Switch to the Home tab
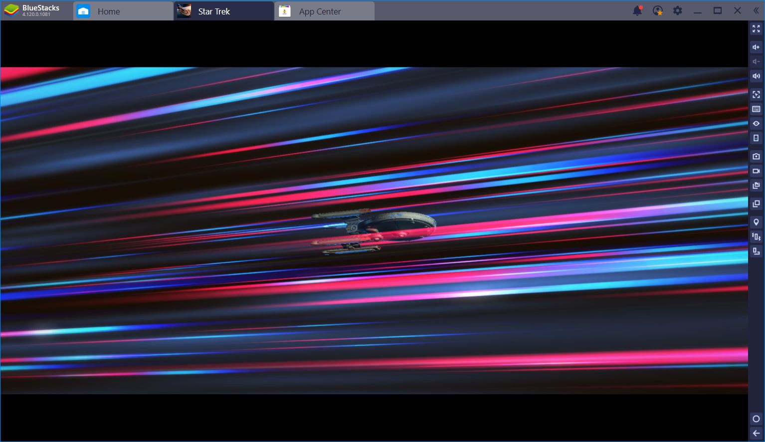This screenshot has height=442, width=765. coord(123,11)
